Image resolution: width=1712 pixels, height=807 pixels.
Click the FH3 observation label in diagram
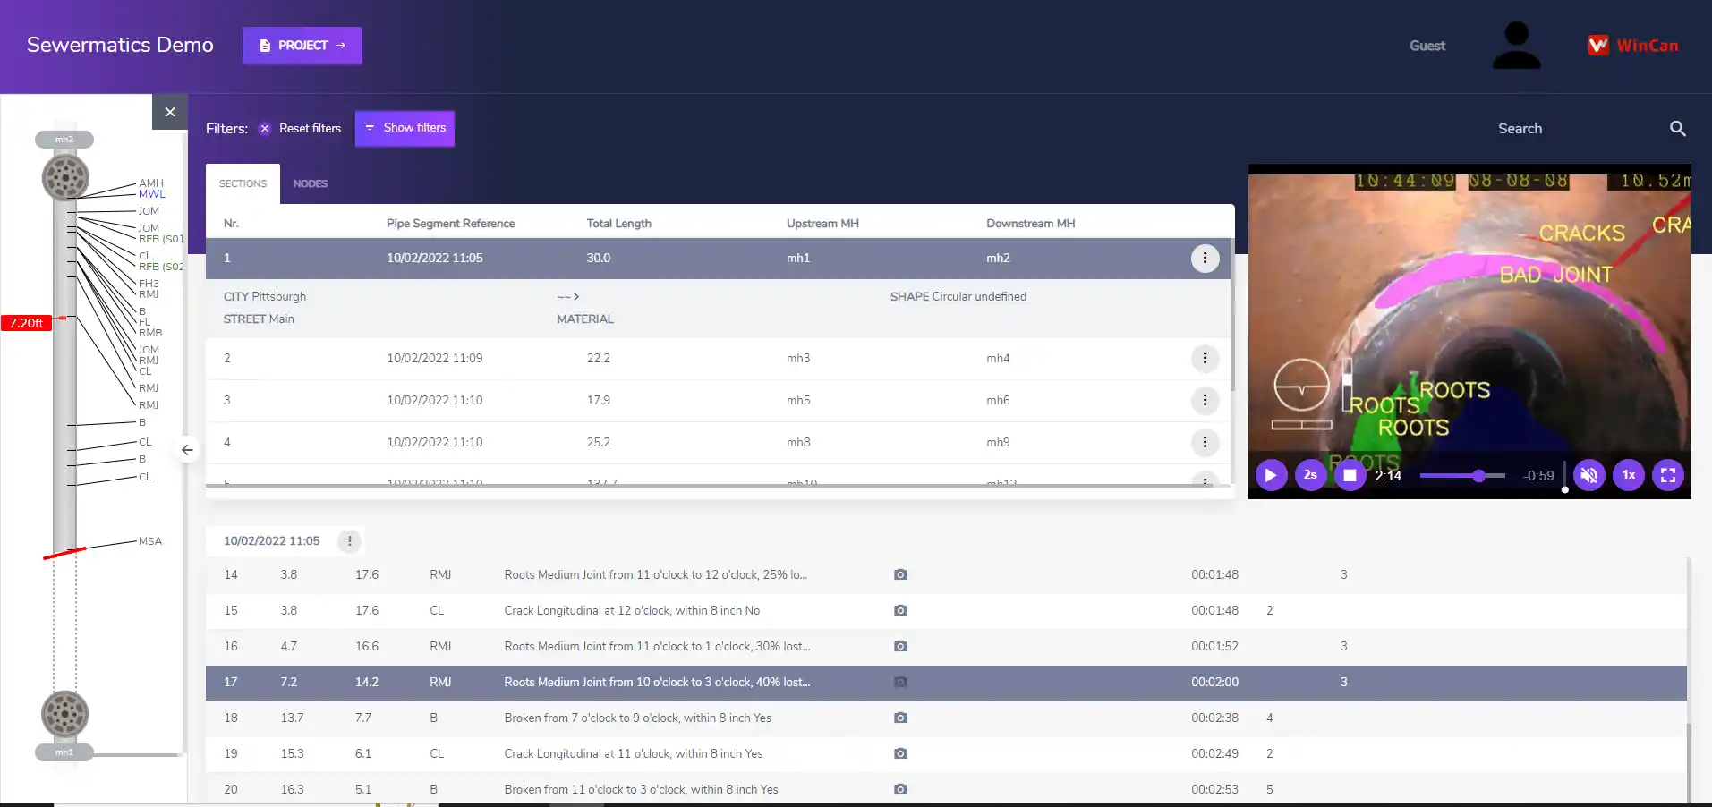pos(149,284)
